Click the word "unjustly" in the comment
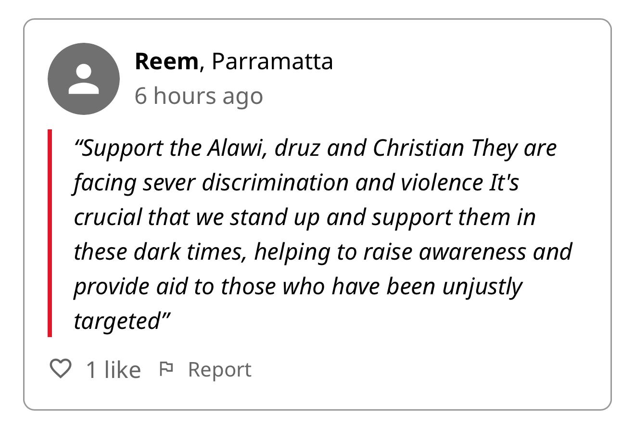The image size is (635, 427). (x=482, y=287)
